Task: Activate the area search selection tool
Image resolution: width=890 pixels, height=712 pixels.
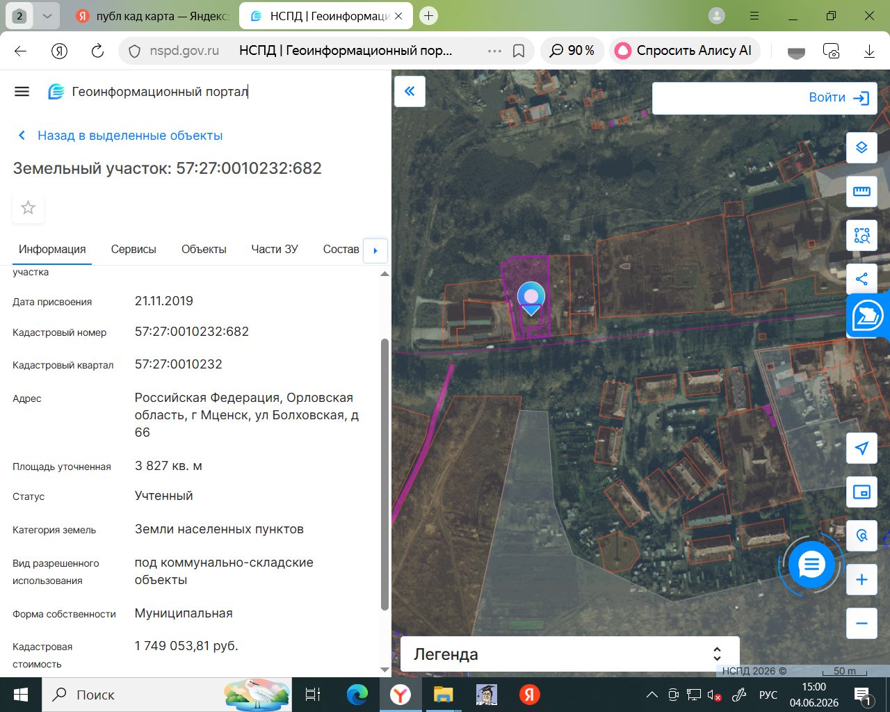Action: coord(861,235)
